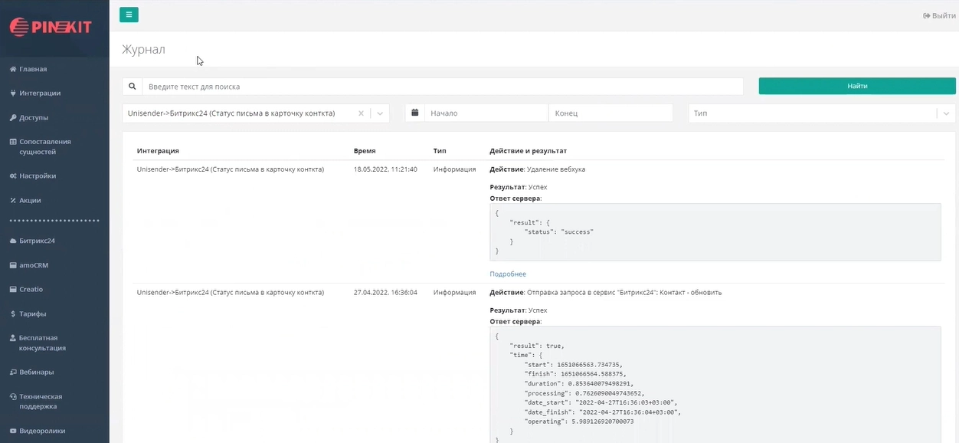Open Битрикс24 sidebar item

click(37, 241)
